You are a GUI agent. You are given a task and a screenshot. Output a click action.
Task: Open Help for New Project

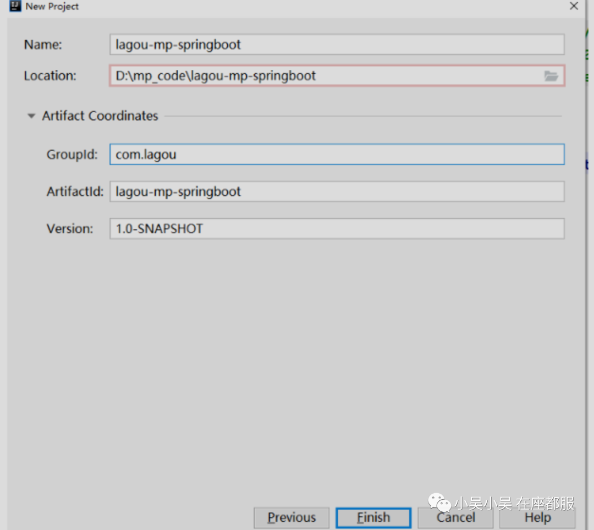coord(537,517)
